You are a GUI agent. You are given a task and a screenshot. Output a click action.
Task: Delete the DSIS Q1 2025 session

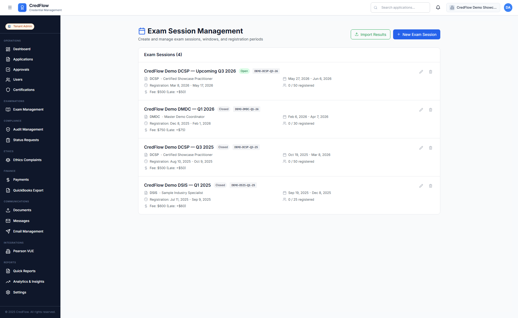coord(431,186)
